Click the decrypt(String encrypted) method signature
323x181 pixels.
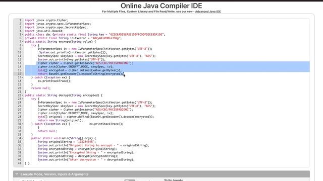pos(64,95)
